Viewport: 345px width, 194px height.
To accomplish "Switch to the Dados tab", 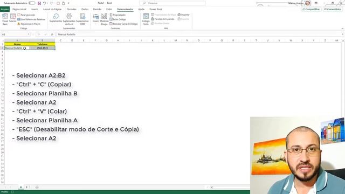I will (85, 9).
